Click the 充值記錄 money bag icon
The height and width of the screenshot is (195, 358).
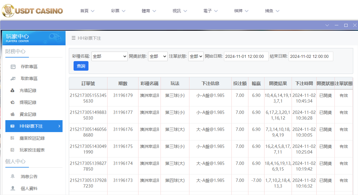pyautogui.click(x=13, y=90)
